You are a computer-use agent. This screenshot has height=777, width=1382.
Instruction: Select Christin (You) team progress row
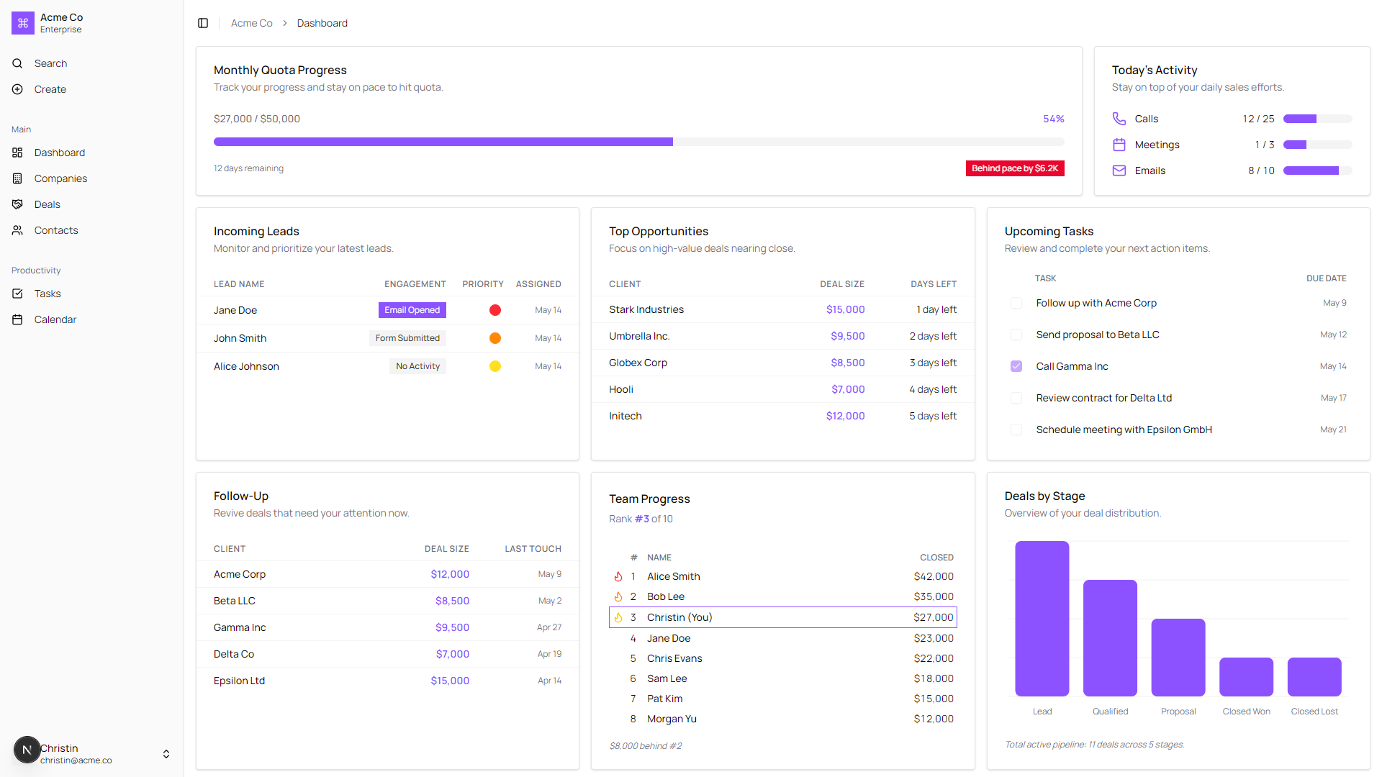tap(783, 617)
